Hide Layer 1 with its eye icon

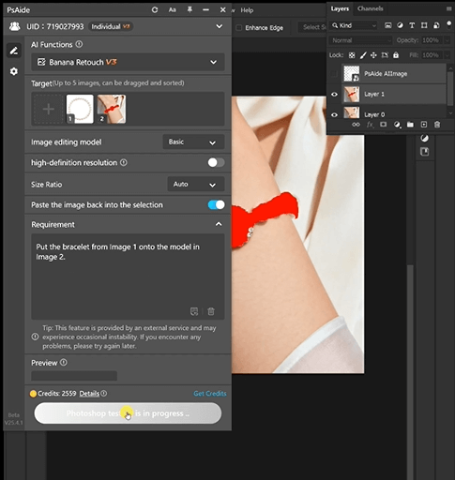[334, 94]
